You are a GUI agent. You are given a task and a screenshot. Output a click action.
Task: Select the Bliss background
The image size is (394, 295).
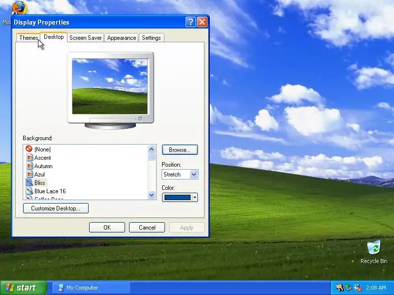(x=40, y=182)
